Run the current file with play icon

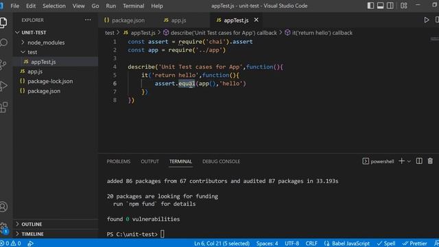point(427,20)
